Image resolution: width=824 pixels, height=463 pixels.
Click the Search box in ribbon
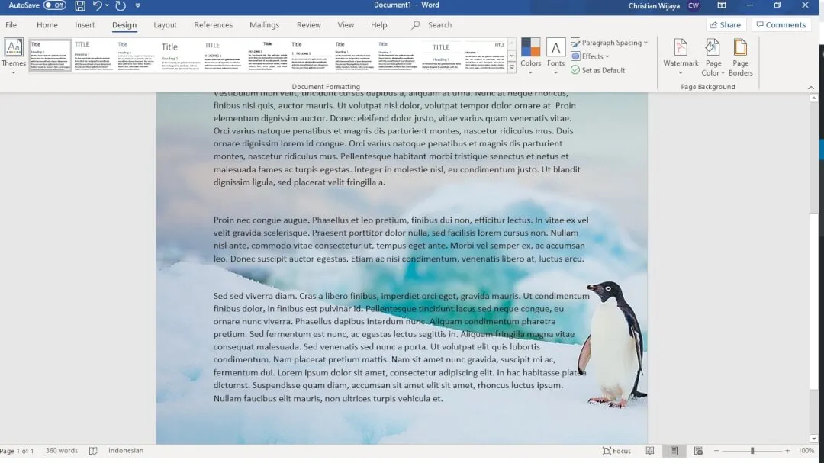432,24
